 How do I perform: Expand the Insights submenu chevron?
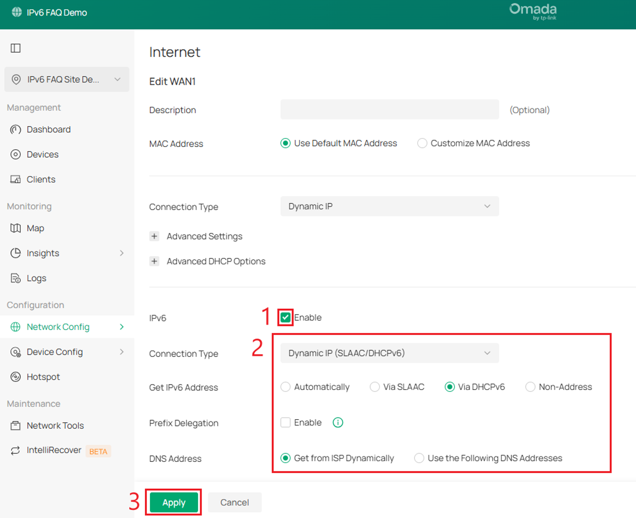pos(122,253)
